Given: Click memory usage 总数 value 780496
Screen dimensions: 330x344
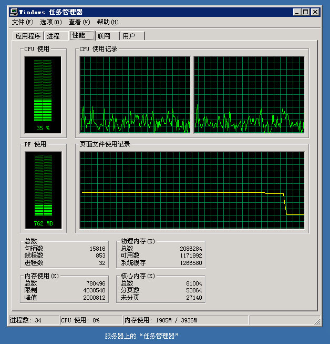Looking at the screenshot, I should coord(96,283).
